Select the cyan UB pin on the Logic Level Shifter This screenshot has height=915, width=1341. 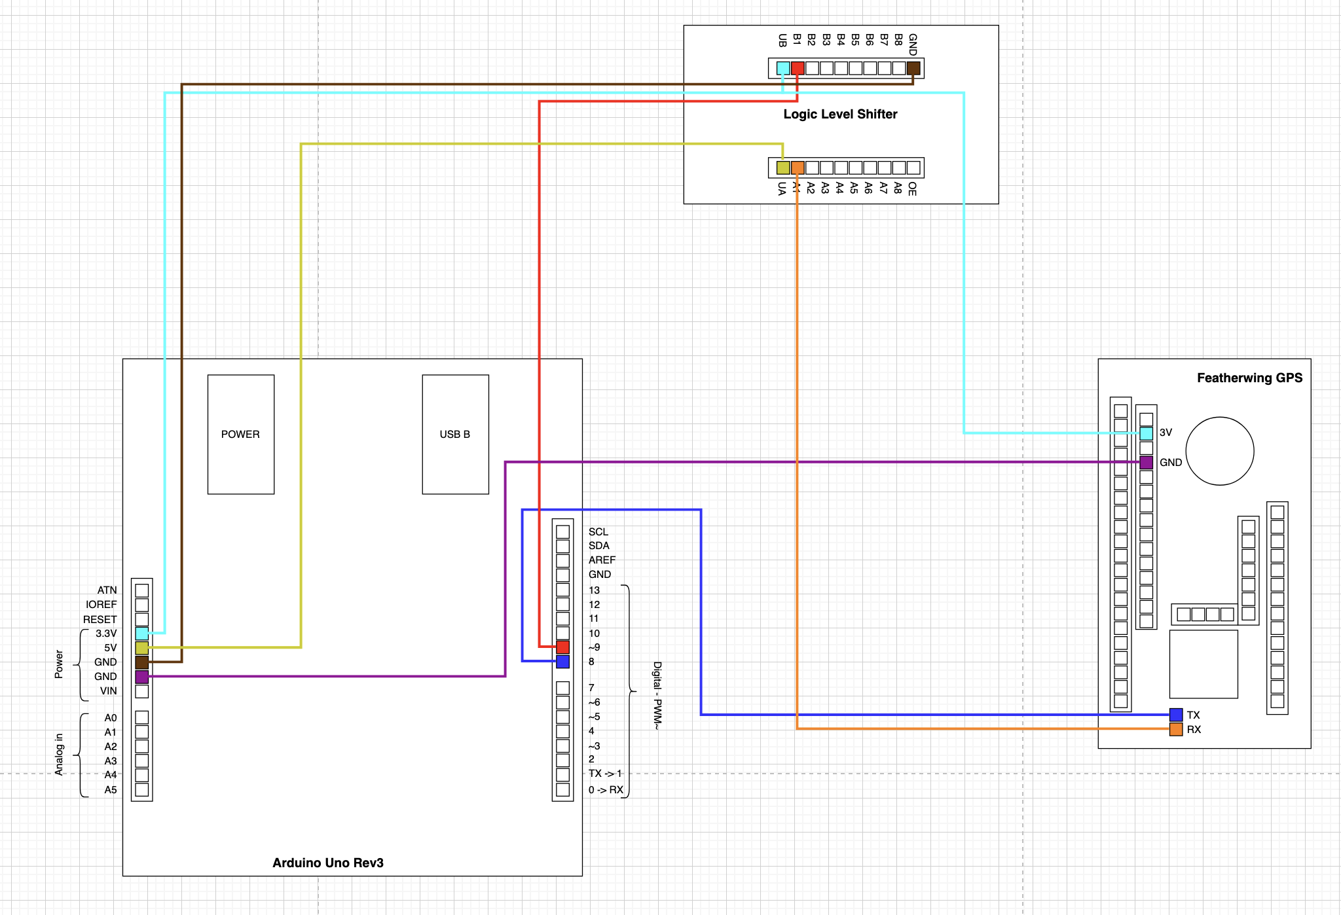tap(782, 67)
